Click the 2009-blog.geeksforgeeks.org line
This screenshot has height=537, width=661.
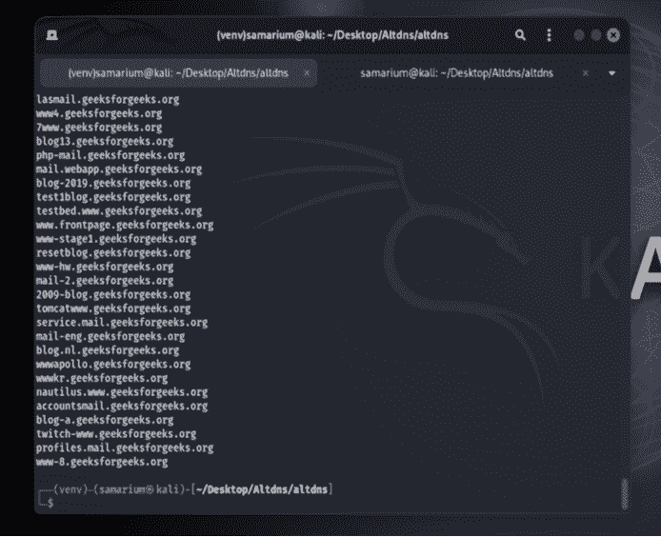pyautogui.click(x=113, y=294)
